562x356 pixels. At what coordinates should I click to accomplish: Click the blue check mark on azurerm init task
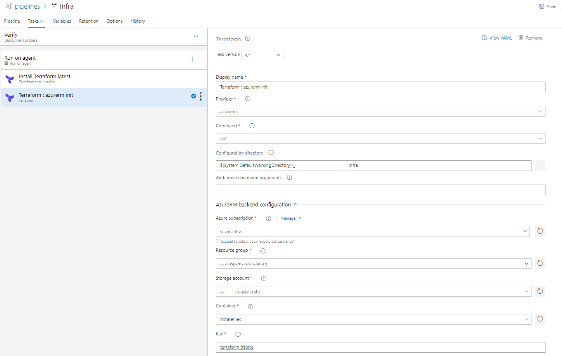(x=194, y=96)
